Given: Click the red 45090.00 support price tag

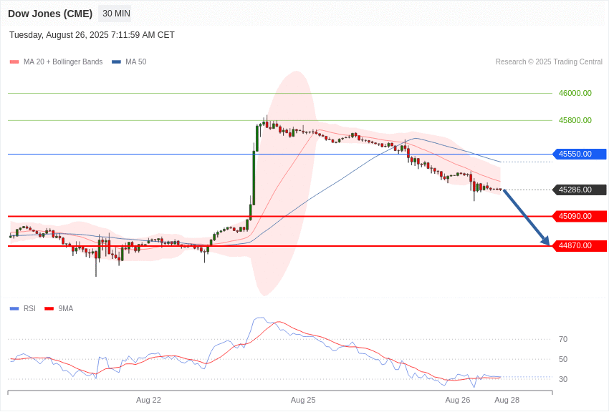Looking at the screenshot, I should [579, 216].
